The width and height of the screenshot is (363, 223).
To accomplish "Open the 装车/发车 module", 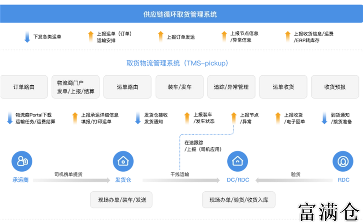I will [x=179, y=87].
